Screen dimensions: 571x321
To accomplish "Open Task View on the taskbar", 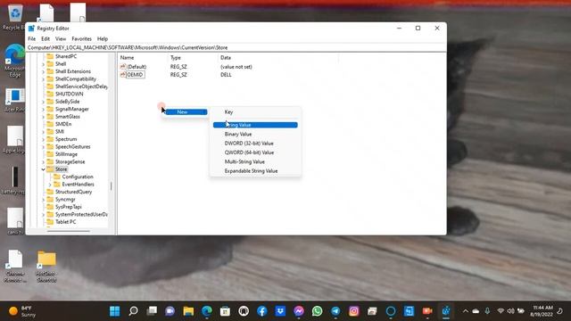I will point(152,311).
